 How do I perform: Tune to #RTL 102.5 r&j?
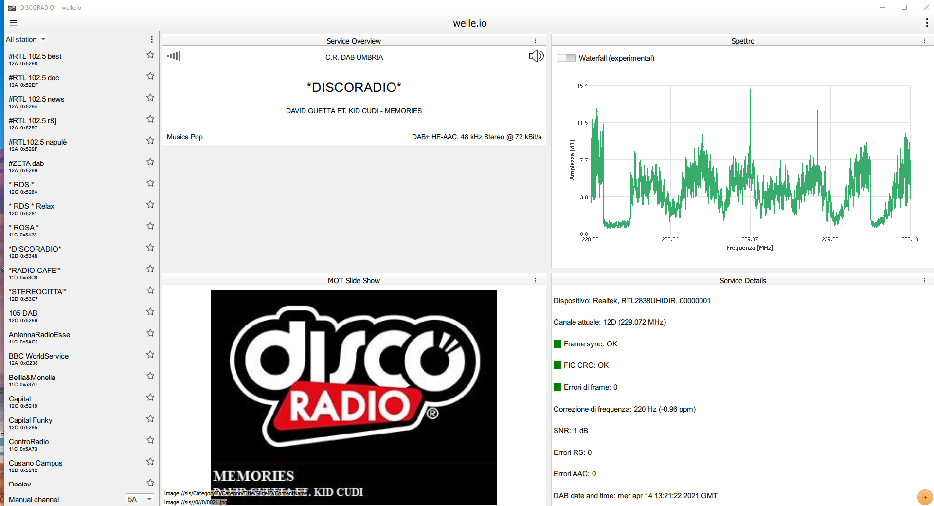[73, 123]
